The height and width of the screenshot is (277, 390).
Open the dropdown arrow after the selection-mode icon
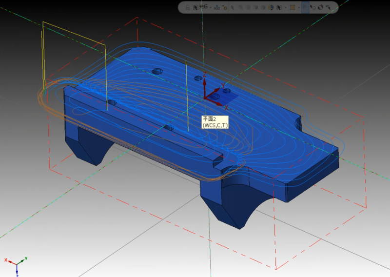click(x=285, y=7)
